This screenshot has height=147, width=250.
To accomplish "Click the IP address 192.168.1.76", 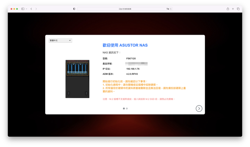I will pyautogui.click(x=133, y=69).
